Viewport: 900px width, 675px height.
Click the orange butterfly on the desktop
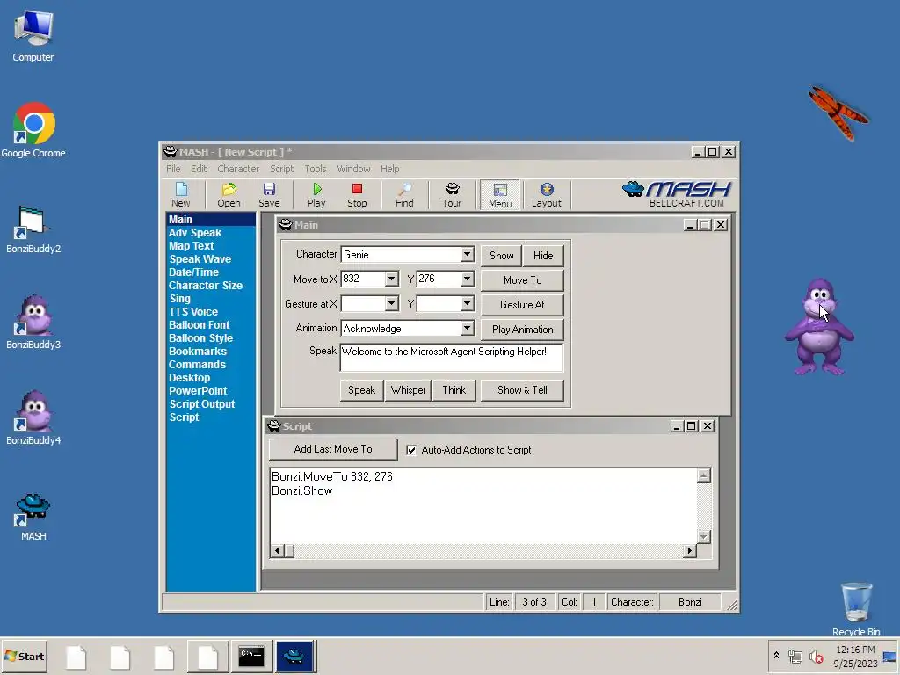[838, 112]
